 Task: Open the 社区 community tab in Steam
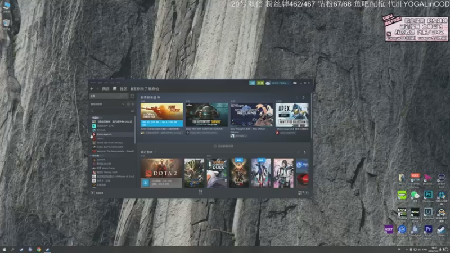123,89
